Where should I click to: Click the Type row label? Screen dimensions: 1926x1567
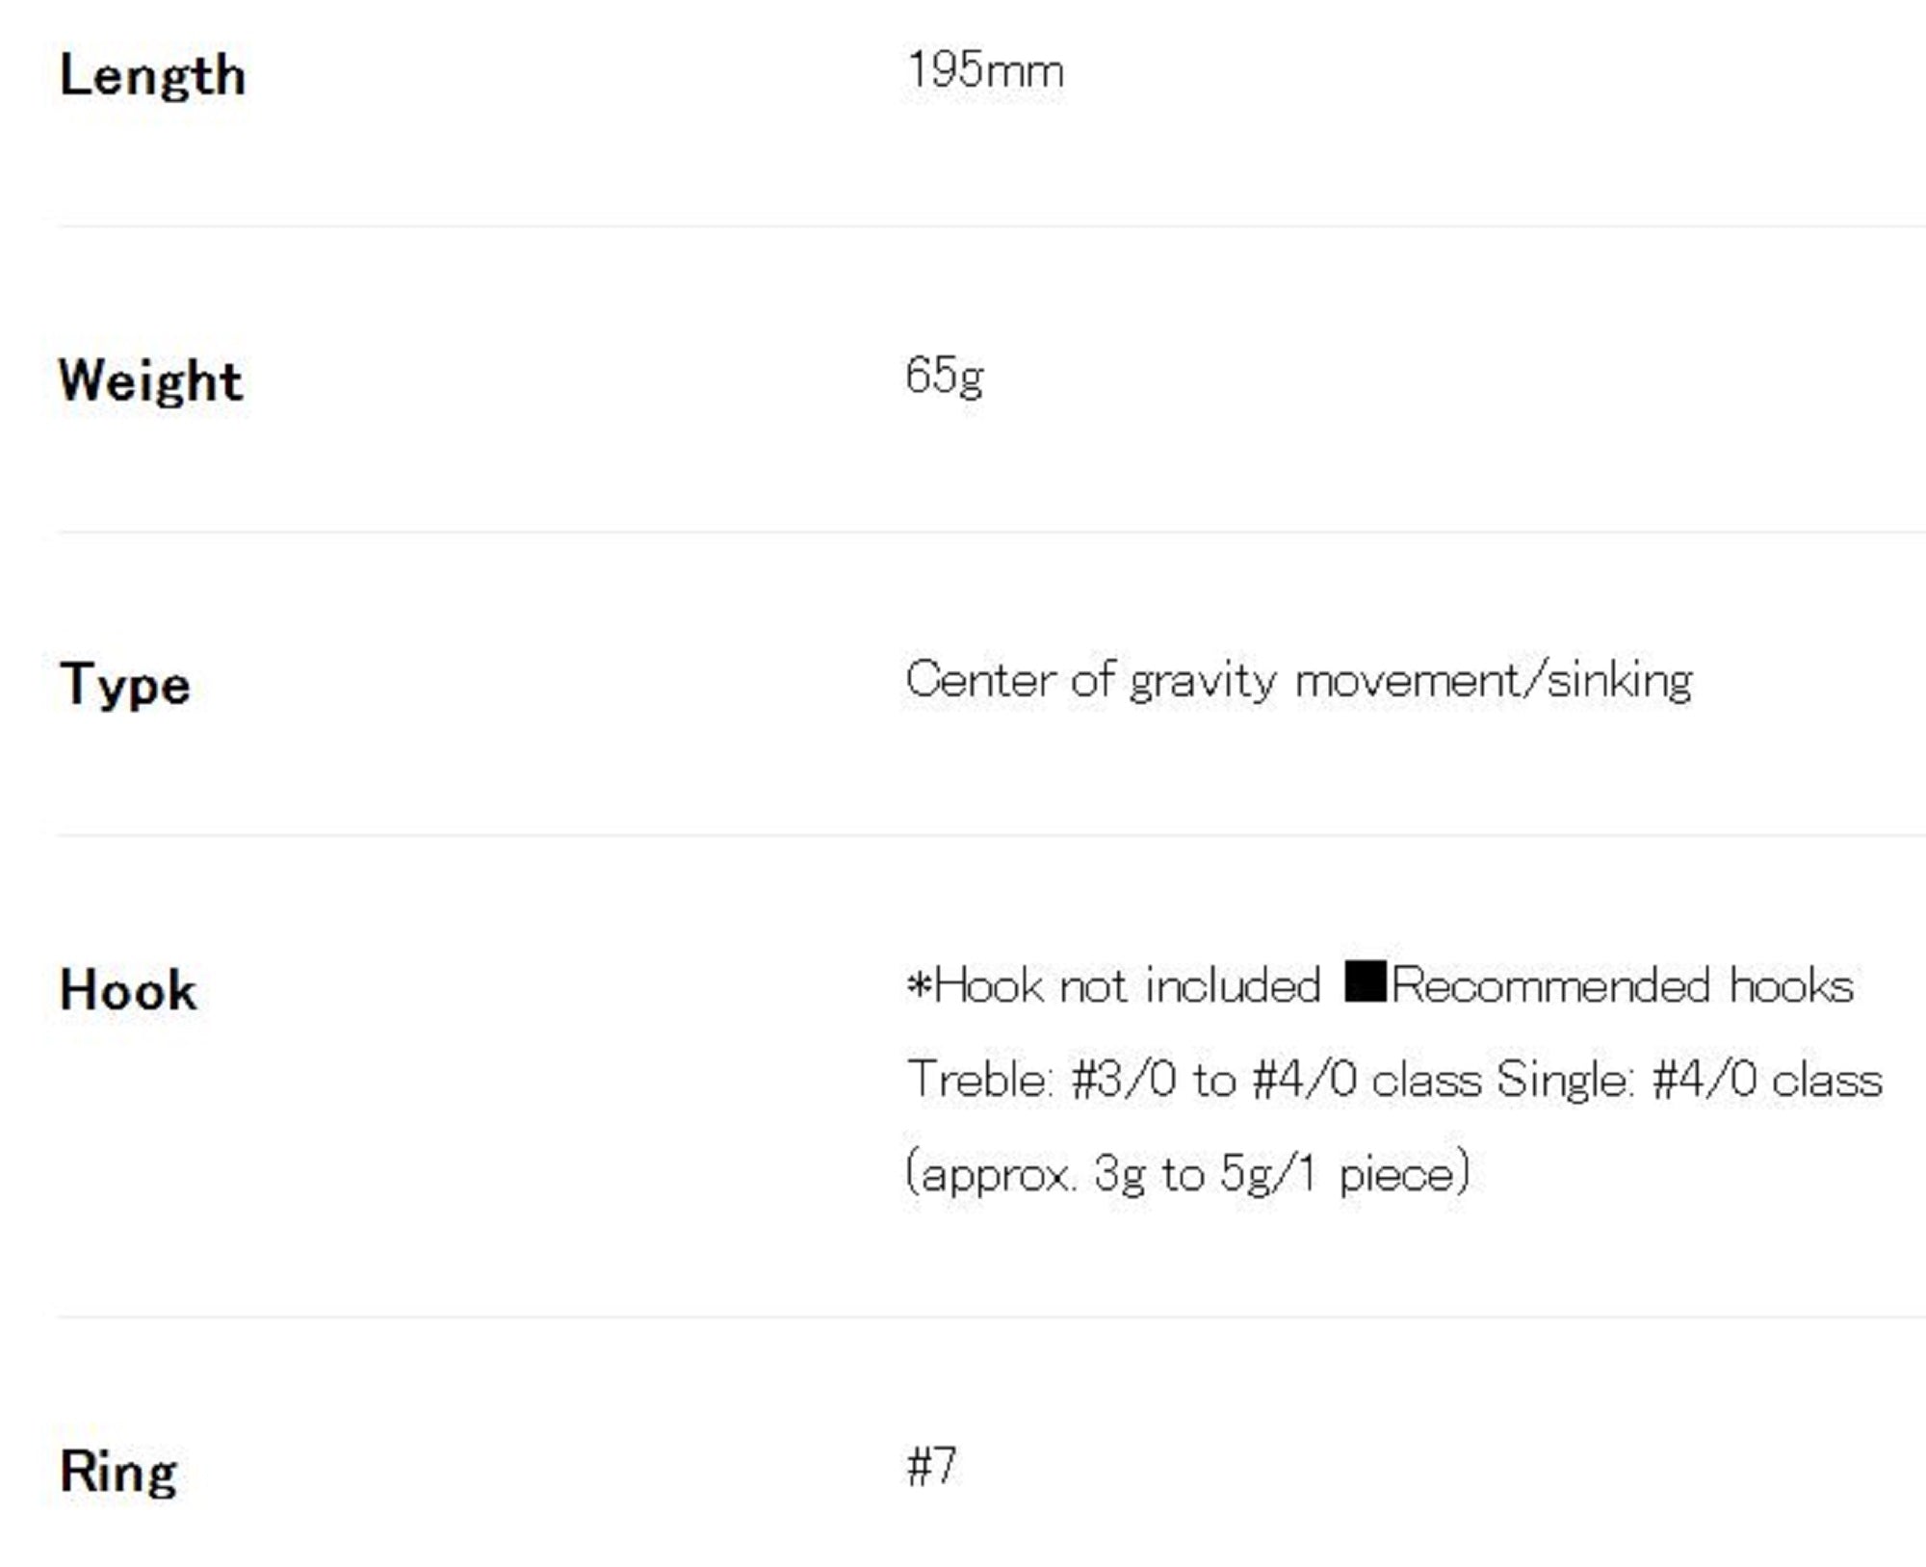click(x=125, y=686)
